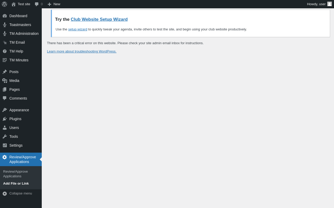334x208 pixels.
Task: Click the Plugins plug icon
Action: pos(5,119)
